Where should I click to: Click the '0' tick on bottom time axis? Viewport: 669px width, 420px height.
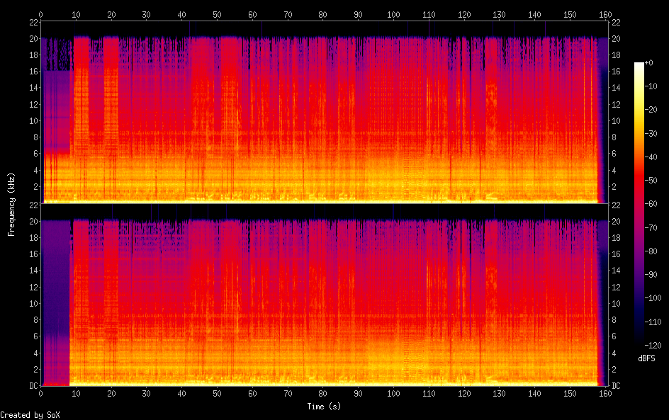coord(41,393)
